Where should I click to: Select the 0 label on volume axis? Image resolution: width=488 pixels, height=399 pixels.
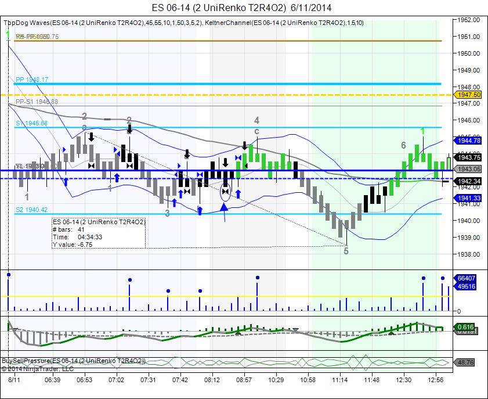(459, 311)
